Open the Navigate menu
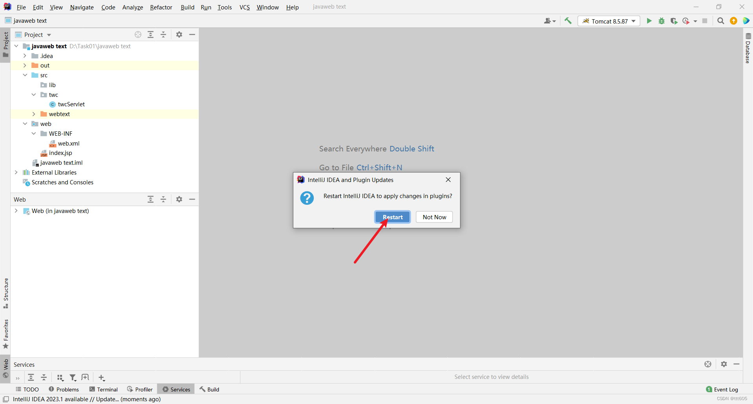Image resolution: width=753 pixels, height=404 pixels. (82, 7)
